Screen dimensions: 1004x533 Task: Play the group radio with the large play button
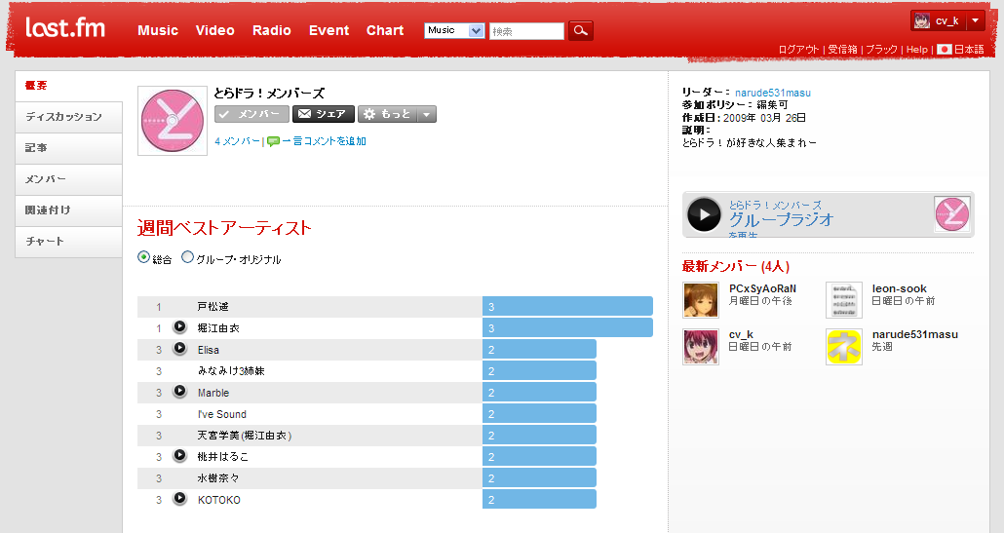pos(704,214)
